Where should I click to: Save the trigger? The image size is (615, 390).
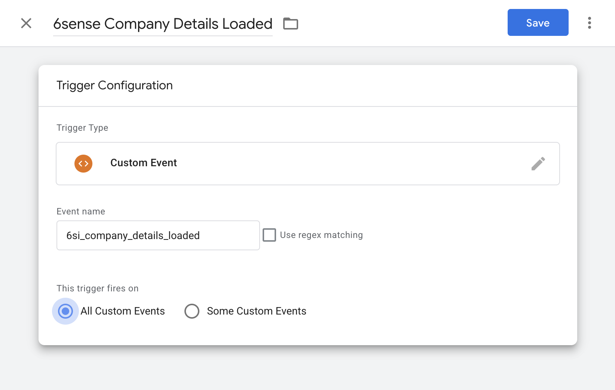[538, 22]
